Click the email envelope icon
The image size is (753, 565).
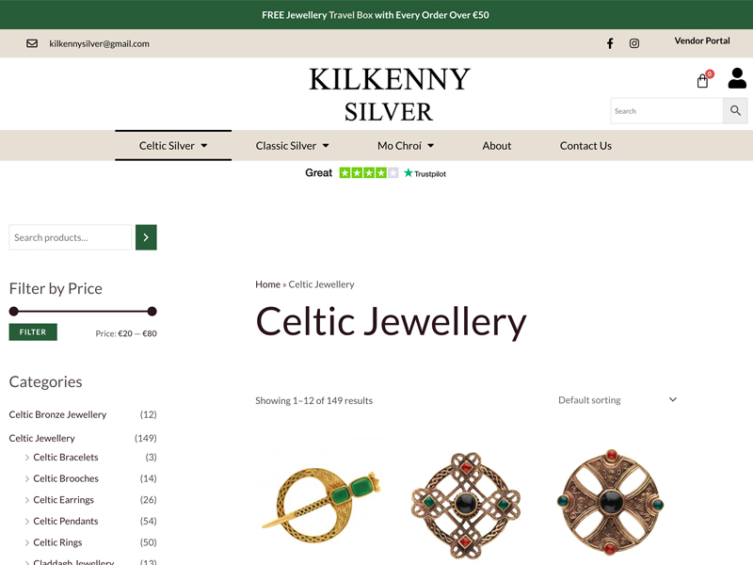pos(32,43)
